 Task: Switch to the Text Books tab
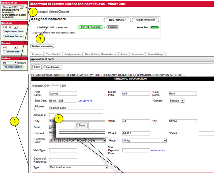tap(53, 54)
